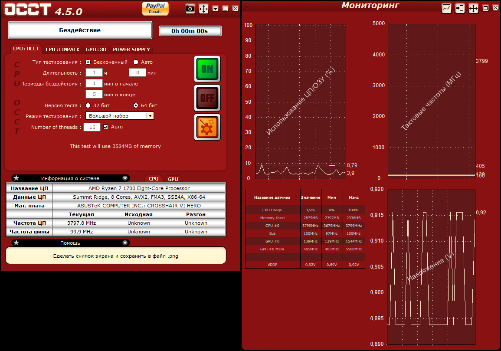This screenshot has height=351, width=501.
Task: Select the Бесконечный test type radio
Action: [88, 62]
